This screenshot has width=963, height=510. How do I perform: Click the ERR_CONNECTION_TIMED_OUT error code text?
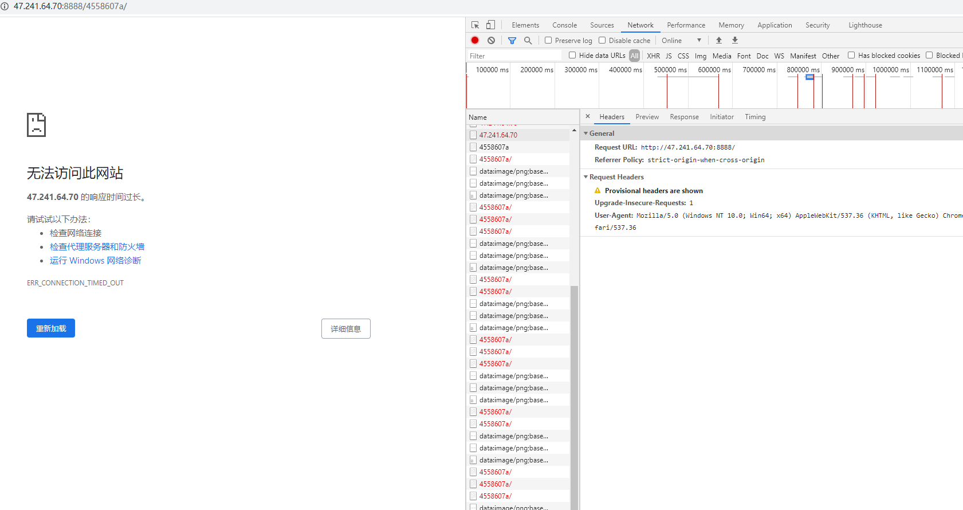tap(75, 283)
